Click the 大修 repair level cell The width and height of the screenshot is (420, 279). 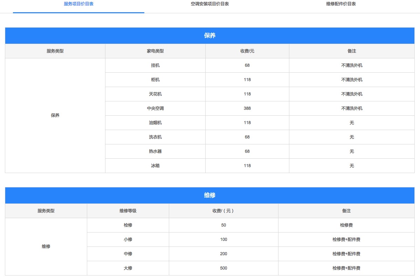[x=128, y=268]
